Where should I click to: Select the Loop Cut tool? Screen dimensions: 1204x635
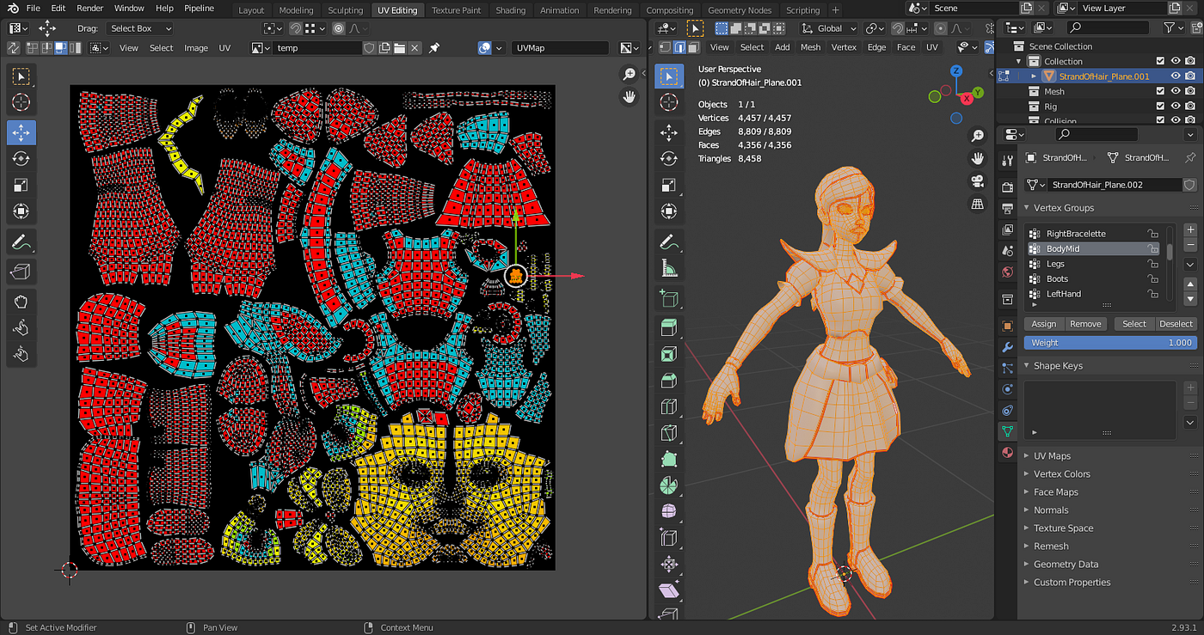(x=669, y=406)
